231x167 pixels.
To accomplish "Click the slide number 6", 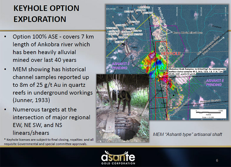I will (217, 160).
